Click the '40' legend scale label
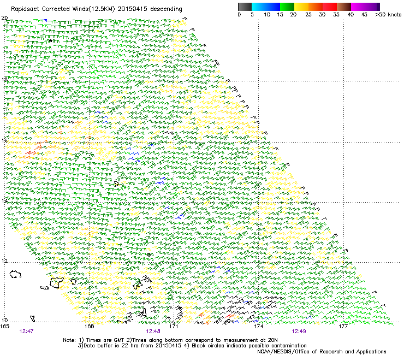 (x=350, y=15)
